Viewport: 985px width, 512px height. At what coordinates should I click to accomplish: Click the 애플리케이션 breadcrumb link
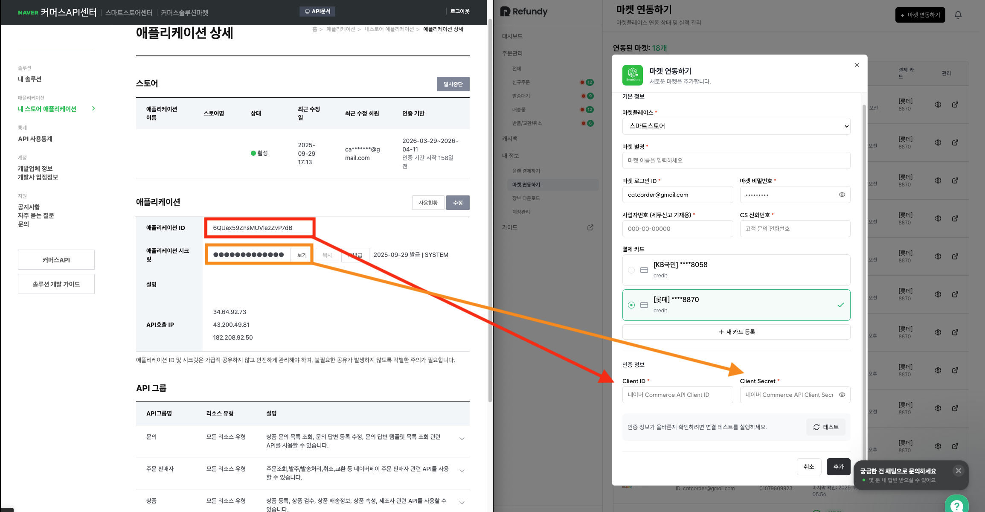tap(341, 29)
